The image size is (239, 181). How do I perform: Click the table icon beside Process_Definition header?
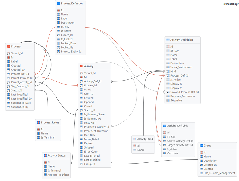58,3
